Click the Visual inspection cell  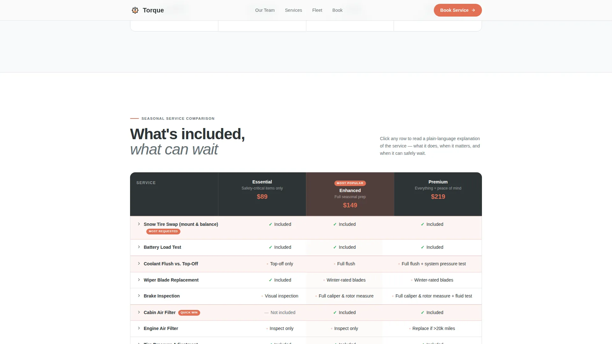[280, 296]
